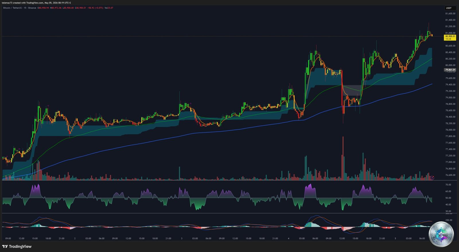Click the lightning bolt events icon

click(x=432, y=178)
